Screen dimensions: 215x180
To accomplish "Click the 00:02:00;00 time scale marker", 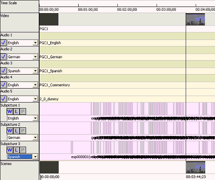I will tap(127, 9).
